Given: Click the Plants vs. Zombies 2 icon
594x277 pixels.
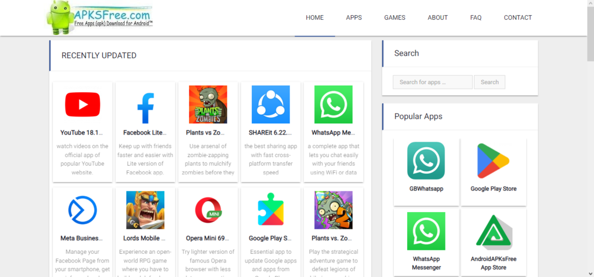Looking at the screenshot, I should pos(334,210).
